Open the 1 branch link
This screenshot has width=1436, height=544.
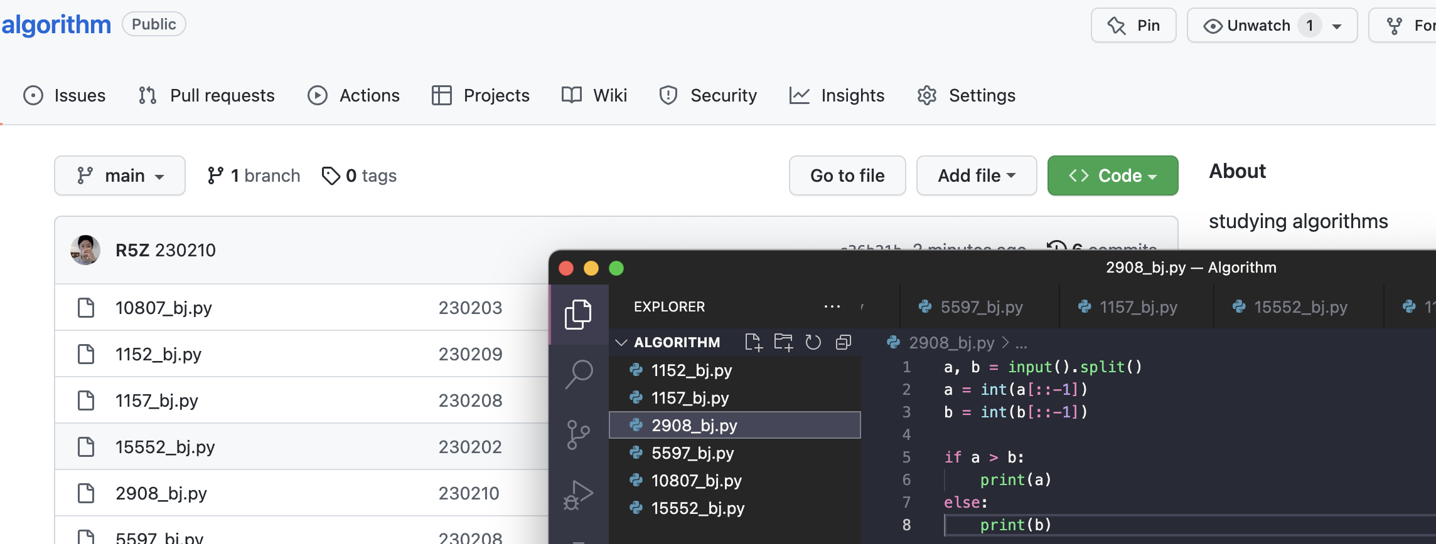254,175
